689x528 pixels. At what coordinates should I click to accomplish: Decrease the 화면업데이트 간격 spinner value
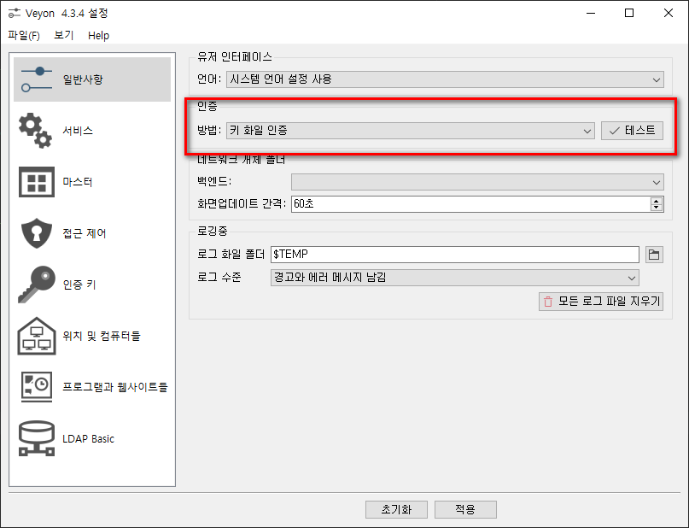pos(657,208)
